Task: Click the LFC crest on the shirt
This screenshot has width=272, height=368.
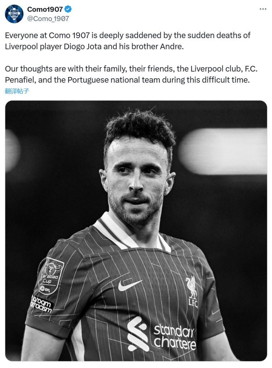Action: [191, 292]
